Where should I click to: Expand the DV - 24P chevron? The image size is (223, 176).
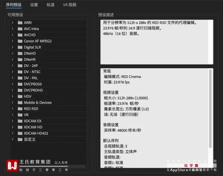point(13,65)
